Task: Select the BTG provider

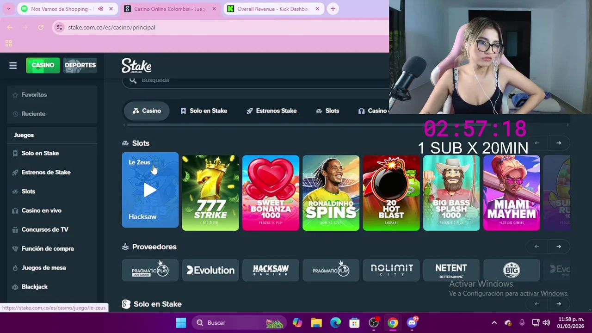Action: pyautogui.click(x=512, y=270)
